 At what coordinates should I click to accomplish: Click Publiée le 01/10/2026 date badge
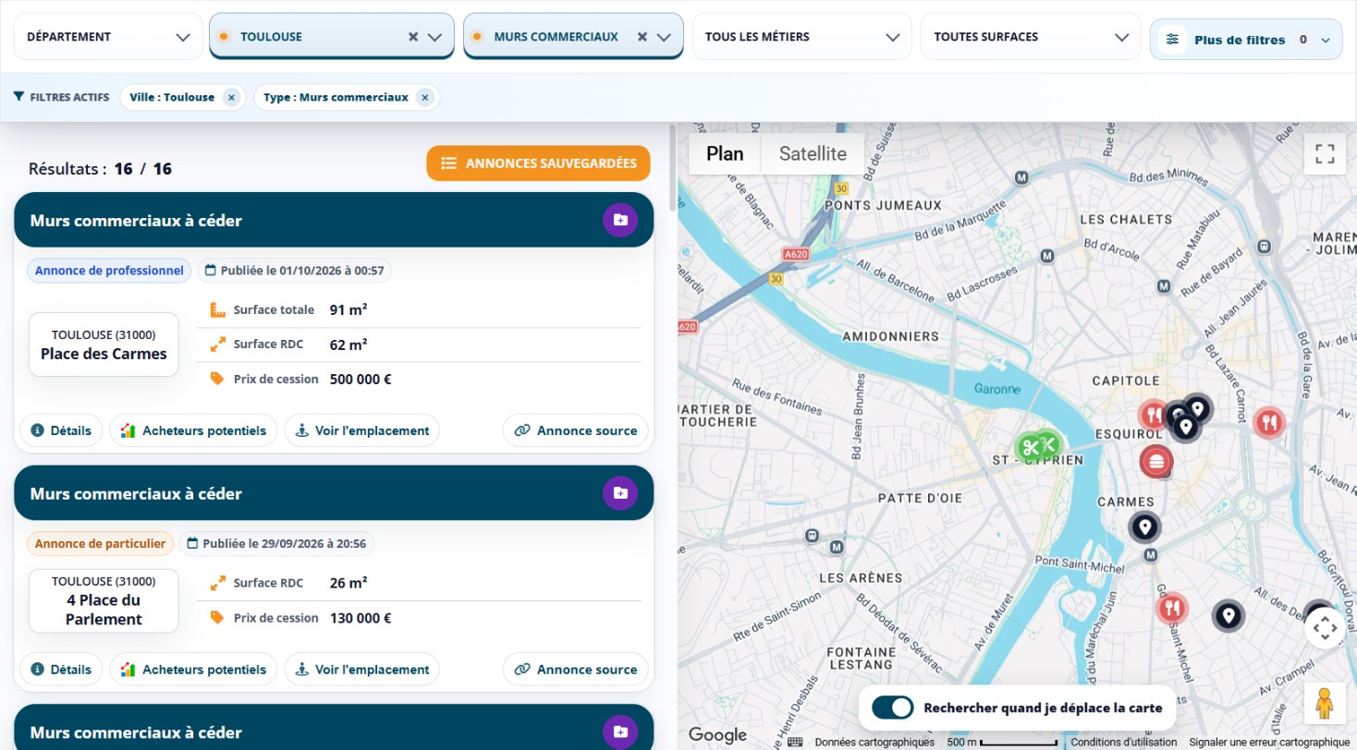294,271
